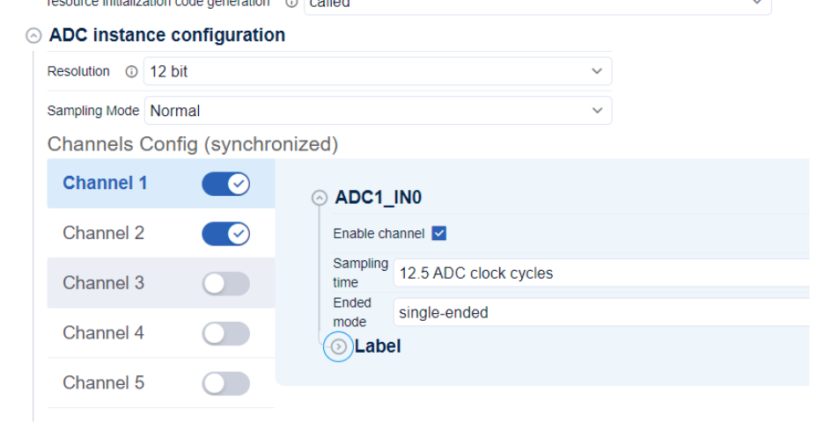This screenshot has width=824, height=422.
Task: Enable the Channel 3 switch
Action: [x=226, y=284]
